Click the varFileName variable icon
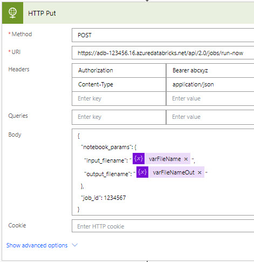Viewport: 254px width, 262px height. point(139,159)
